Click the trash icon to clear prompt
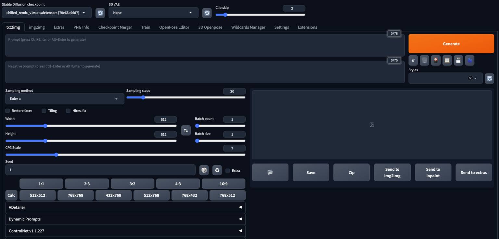This screenshot has height=239, width=499. 424,60
